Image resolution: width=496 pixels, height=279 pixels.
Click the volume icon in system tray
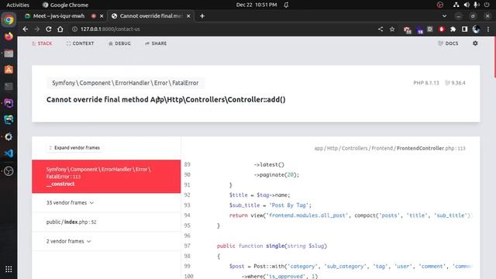pos(467,5)
